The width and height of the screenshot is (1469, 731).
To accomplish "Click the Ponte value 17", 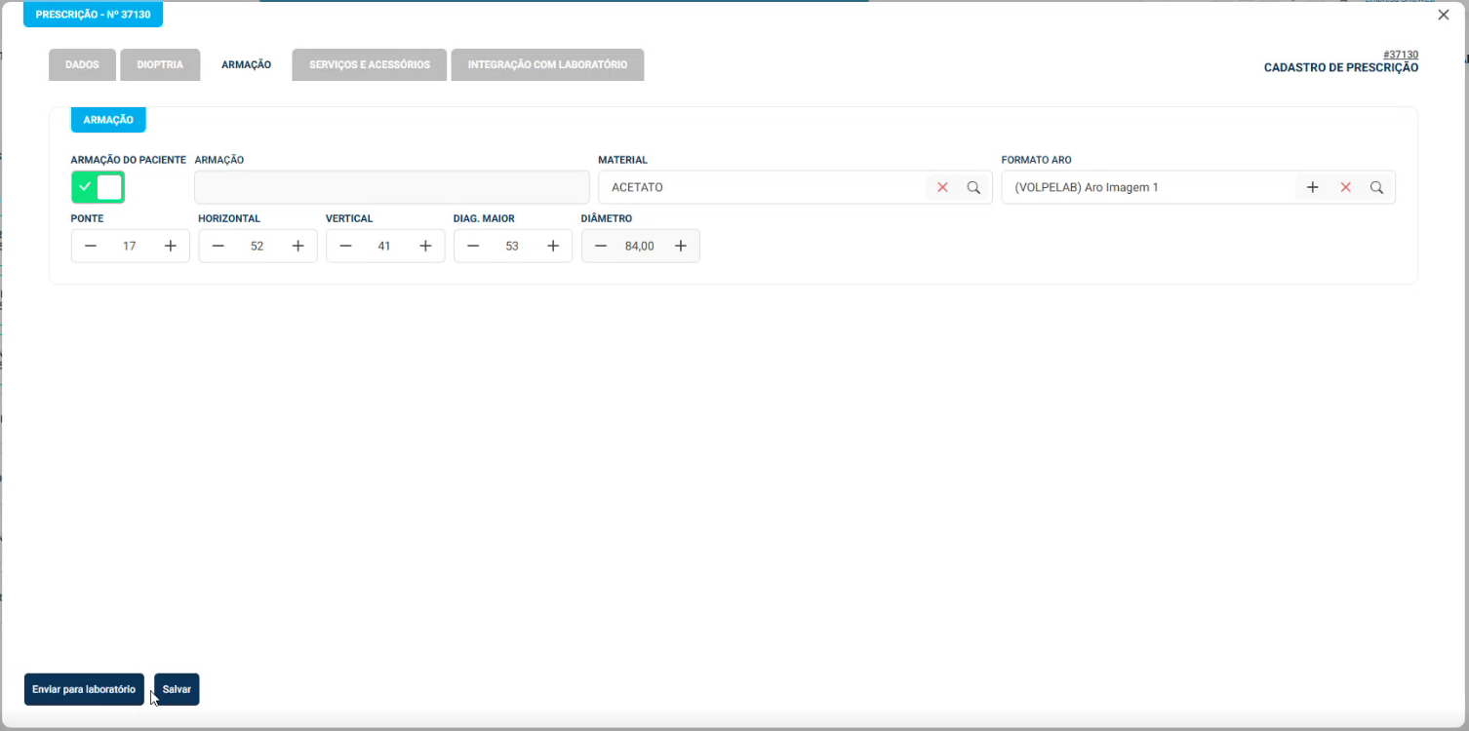I will [x=130, y=247].
